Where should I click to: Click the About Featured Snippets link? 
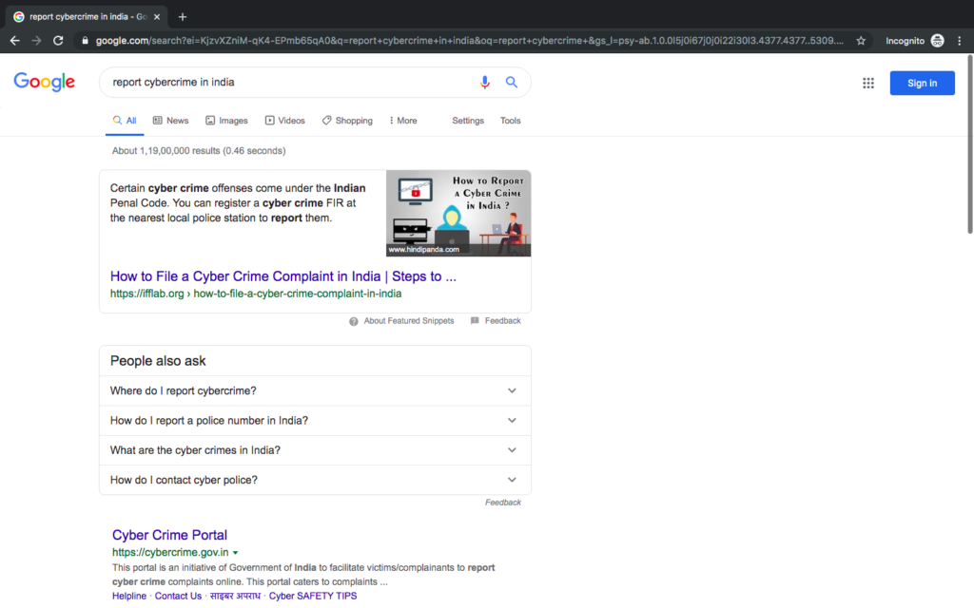point(409,321)
